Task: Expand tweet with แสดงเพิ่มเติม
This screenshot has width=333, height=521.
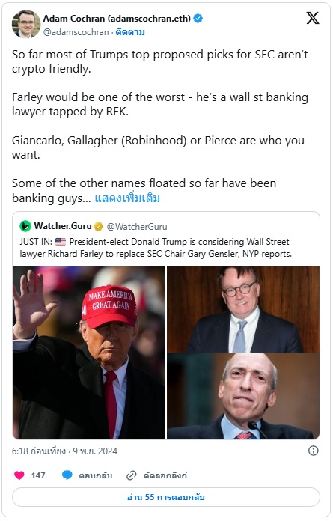Action: [127, 198]
